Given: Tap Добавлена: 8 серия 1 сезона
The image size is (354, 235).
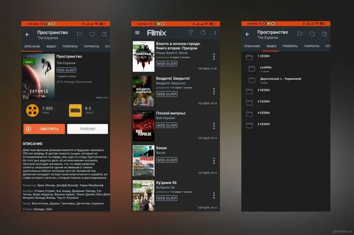Looking at the screenshot, I should coord(173,57).
